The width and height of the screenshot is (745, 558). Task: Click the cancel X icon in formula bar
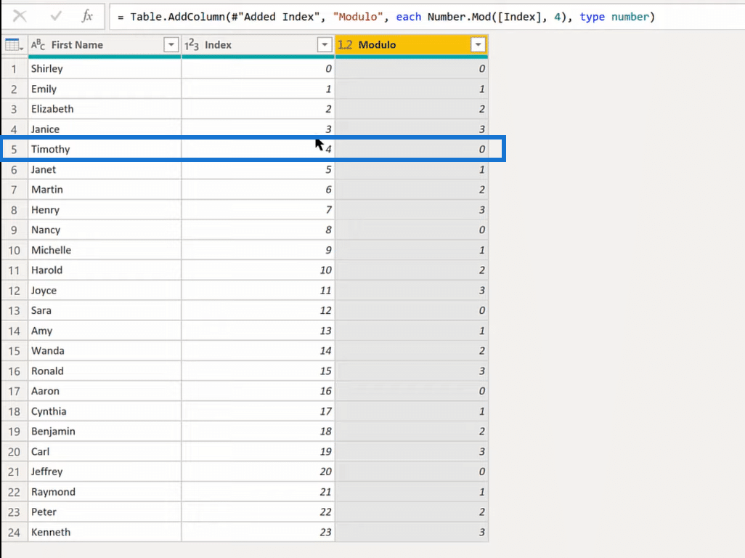click(x=20, y=16)
